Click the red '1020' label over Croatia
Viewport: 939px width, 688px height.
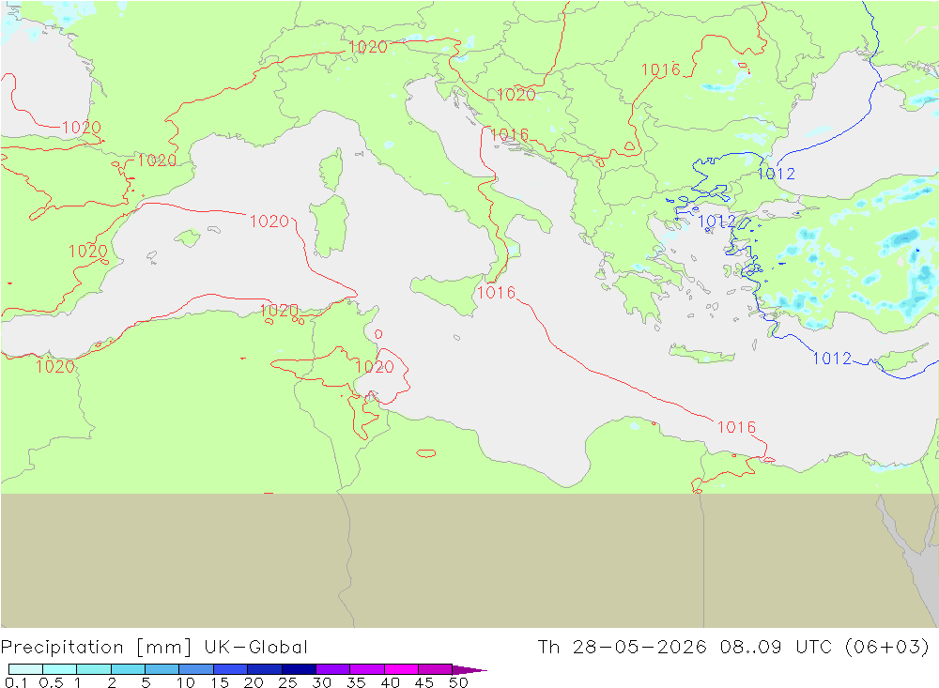tap(516, 95)
